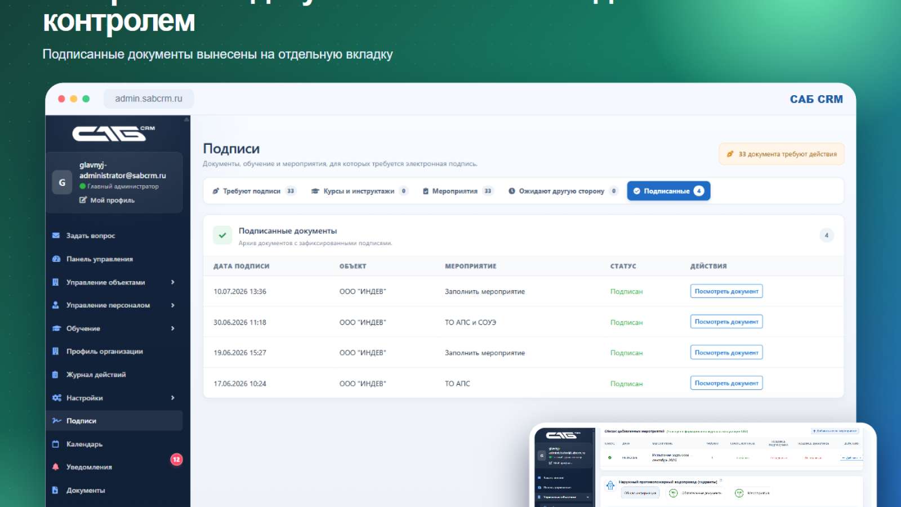Click the Документы file icon
901x507 pixels.
point(55,490)
